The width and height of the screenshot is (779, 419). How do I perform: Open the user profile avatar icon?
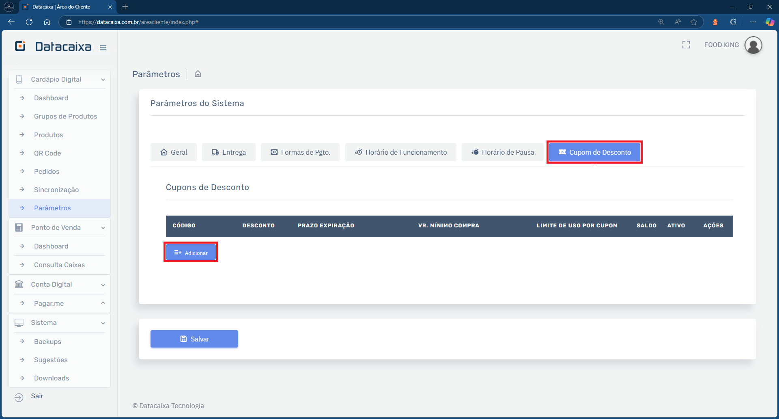point(753,45)
